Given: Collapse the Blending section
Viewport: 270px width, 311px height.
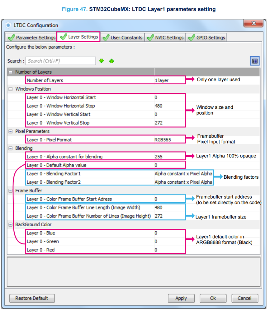Looking at the screenshot, I should [11, 148].
